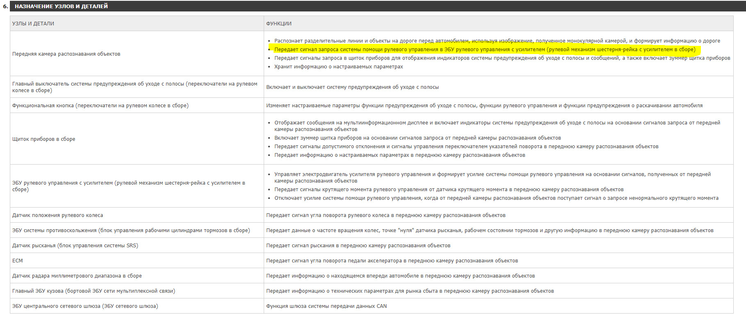The height and width of the screenshot is (323, 746).
Task: Select "Датчик радара миллиметрового диапазона в сборе" cell
Action: 77,276
